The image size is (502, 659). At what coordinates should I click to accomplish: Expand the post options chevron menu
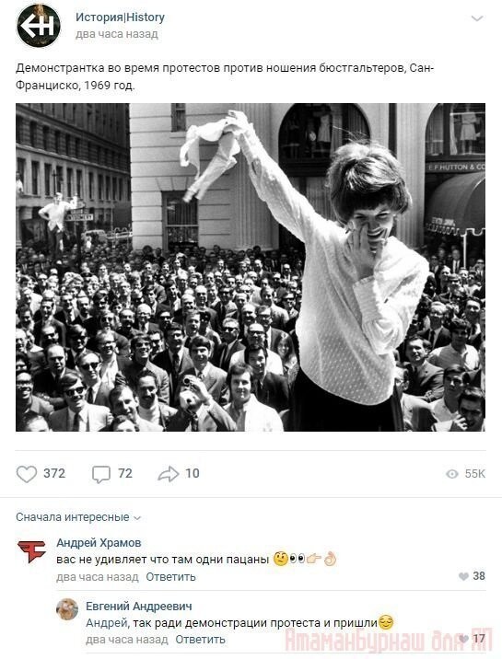pos(477,18)
